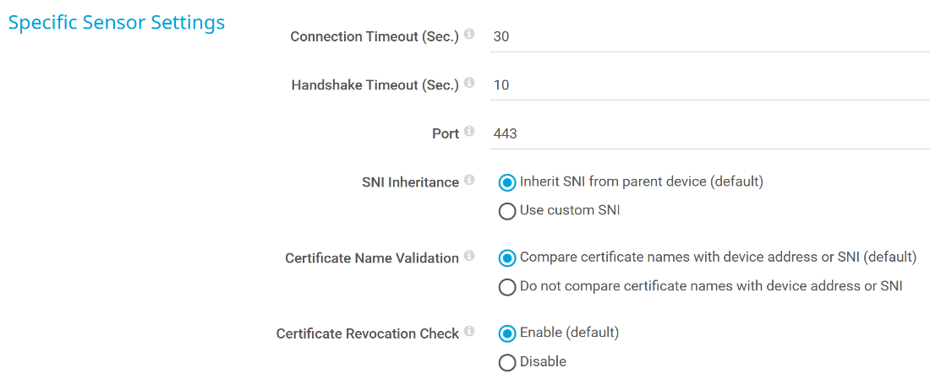Choose Do not compare certificate names
The width and height of the screenshot is (930, 390).
coord(507,287)
